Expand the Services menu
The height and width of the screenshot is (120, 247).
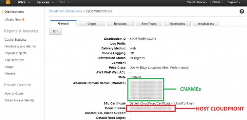45,2
